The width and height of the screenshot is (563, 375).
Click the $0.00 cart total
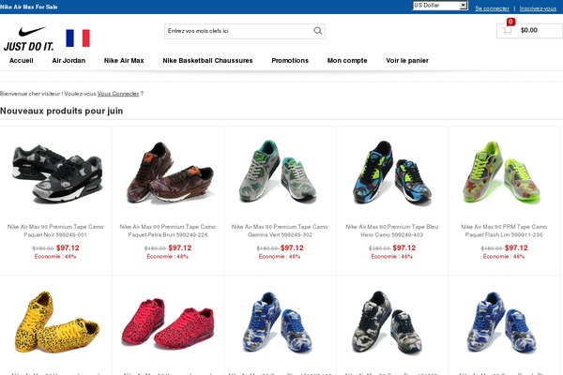(x=529, y=30)
